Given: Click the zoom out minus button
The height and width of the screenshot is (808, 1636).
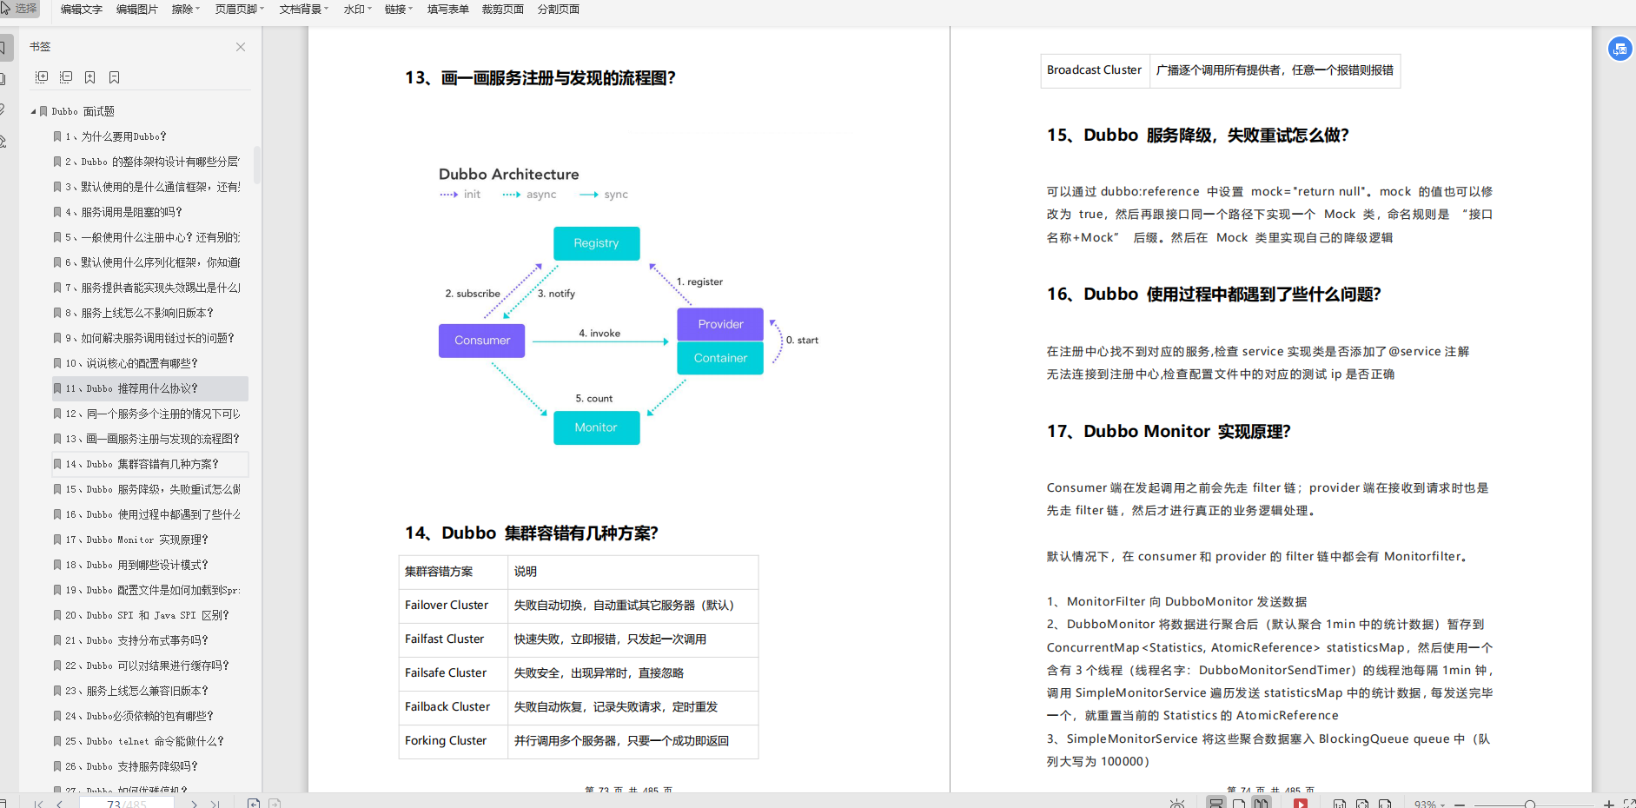Looking at the screenshot, I should pos(1460,805).
